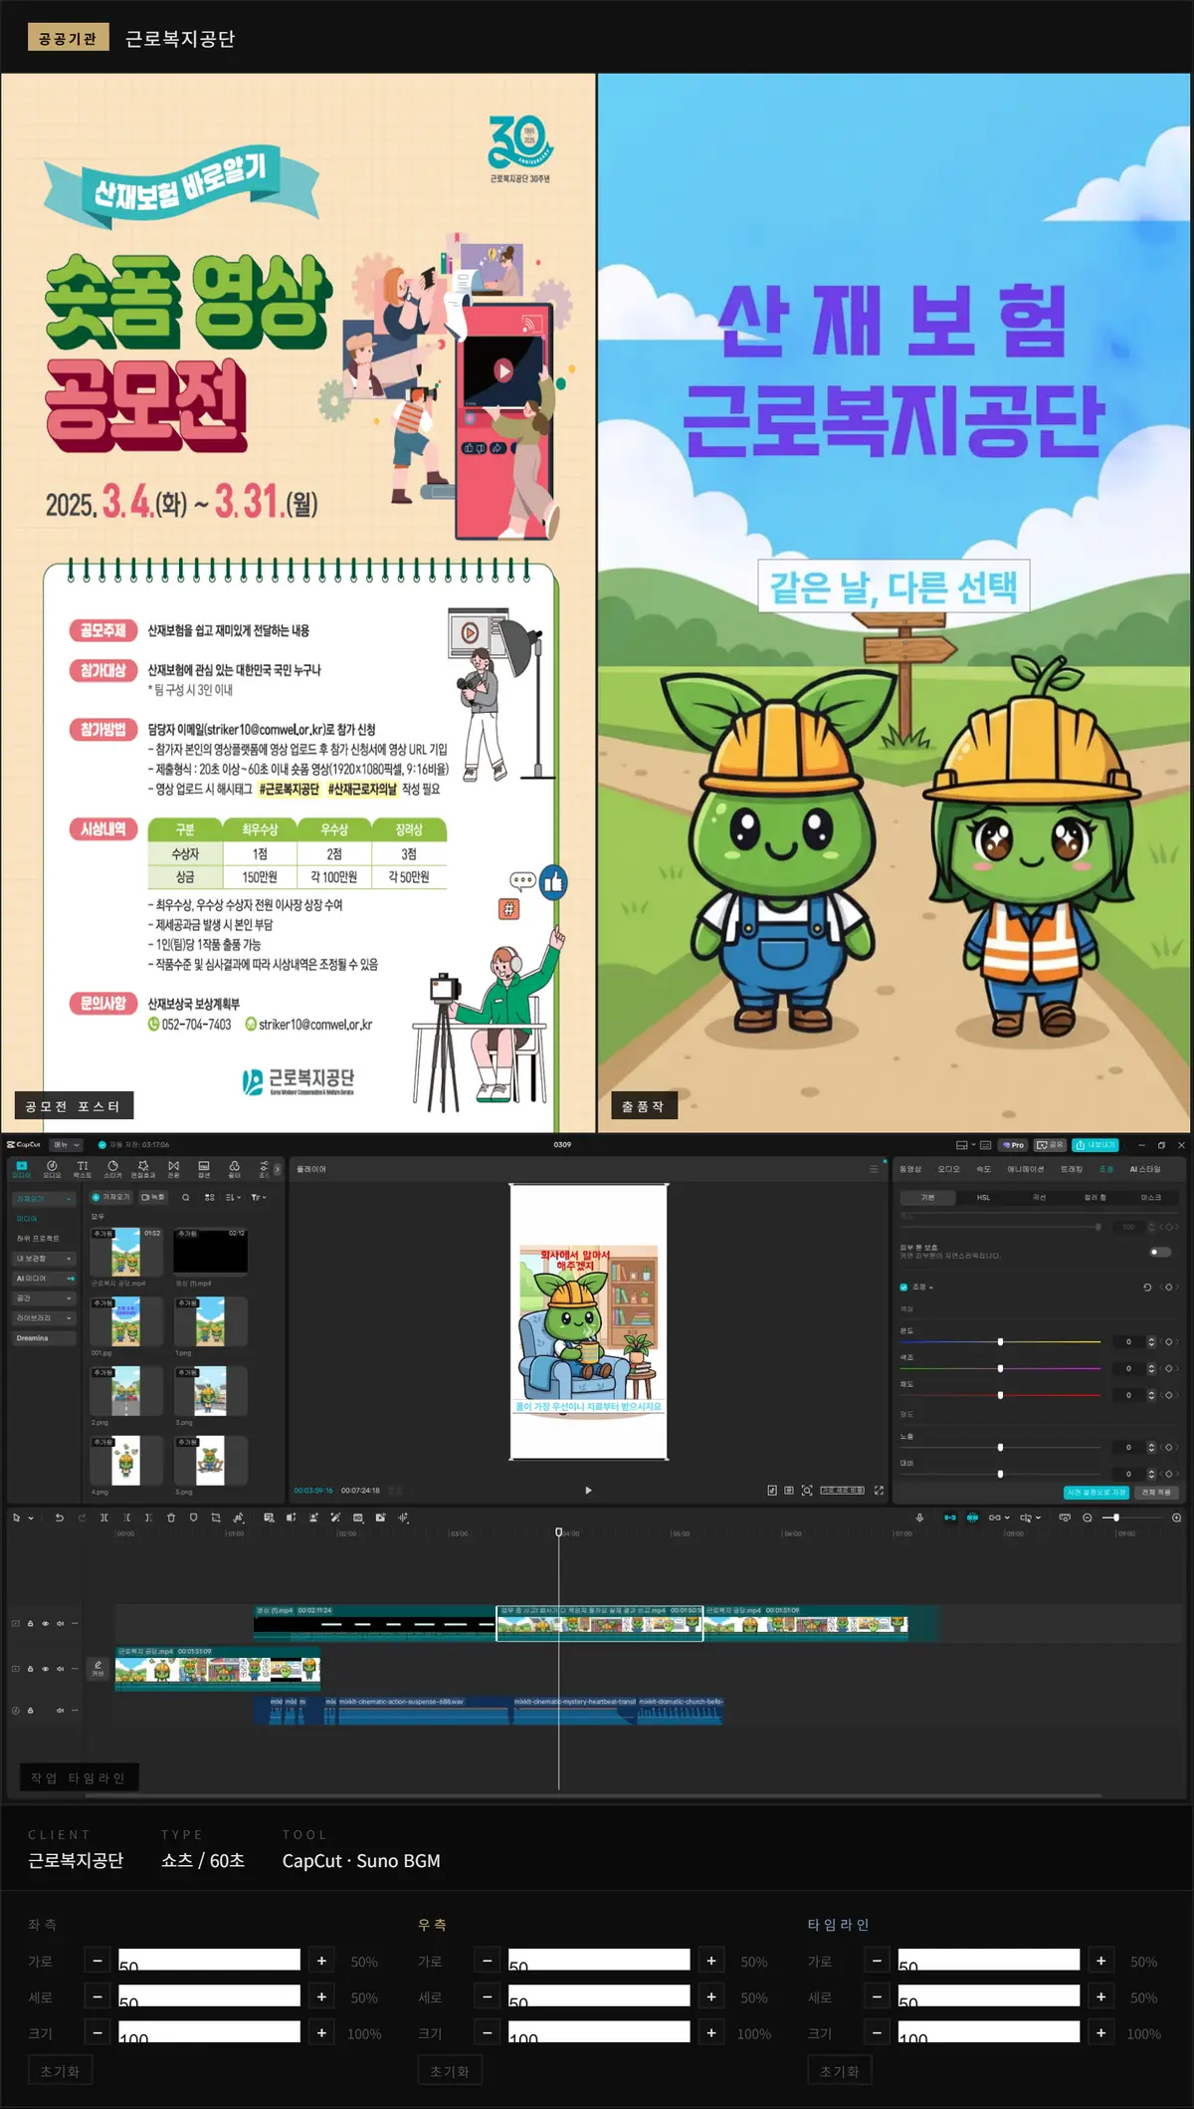Select the 001.jpg media thumbnail
1194x2109 pixels.
[x=125, y=1322]
